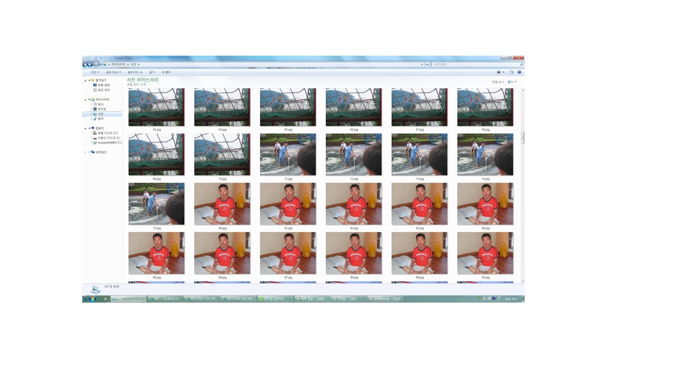Viewport: 685px width, 385px height.
Task: Select thumbnail 80.jpg
Action: [x=222, y=204]
